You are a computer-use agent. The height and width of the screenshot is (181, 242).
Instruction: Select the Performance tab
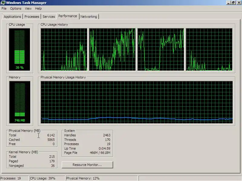[x=67, y=16]
